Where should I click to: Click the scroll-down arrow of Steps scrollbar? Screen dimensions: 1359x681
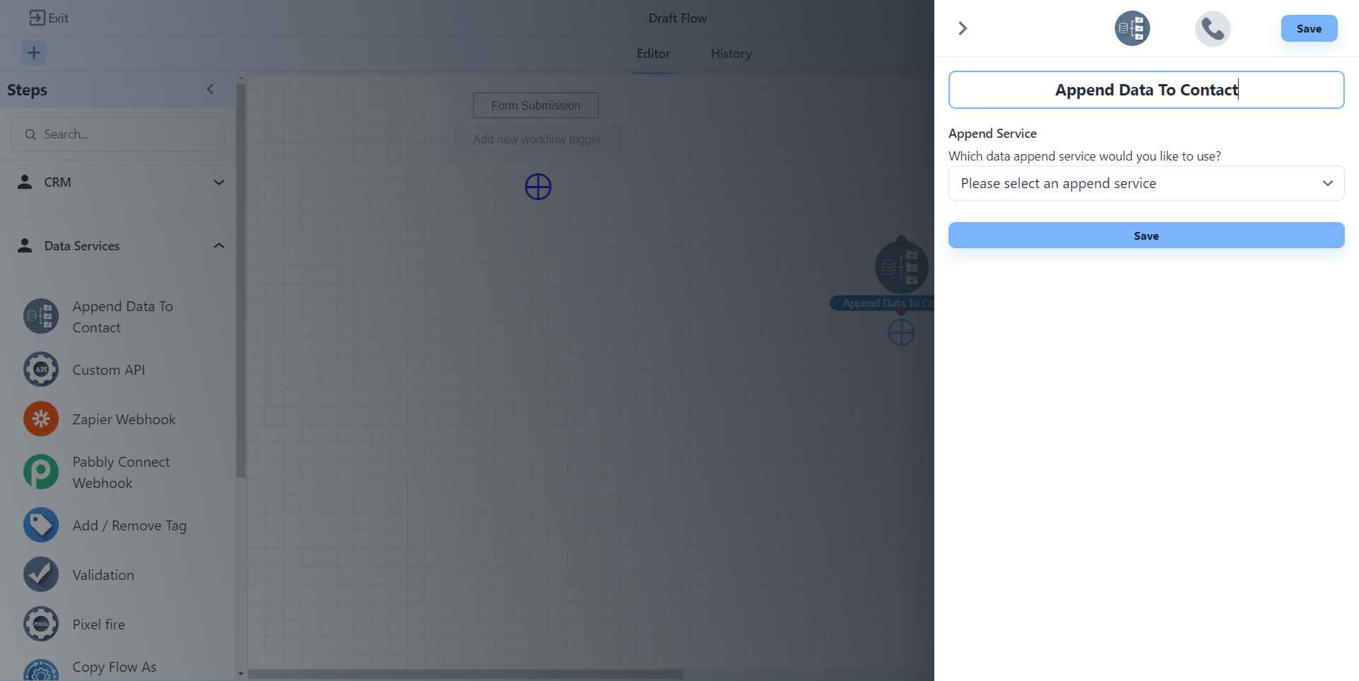[241, 674]
